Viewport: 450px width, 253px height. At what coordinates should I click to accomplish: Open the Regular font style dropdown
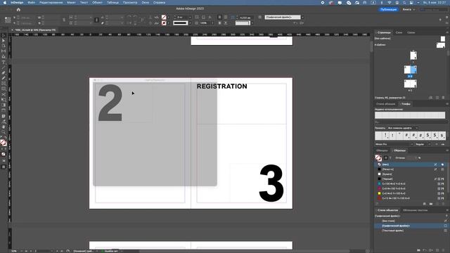pyautogui.click(x=423, y=144)
